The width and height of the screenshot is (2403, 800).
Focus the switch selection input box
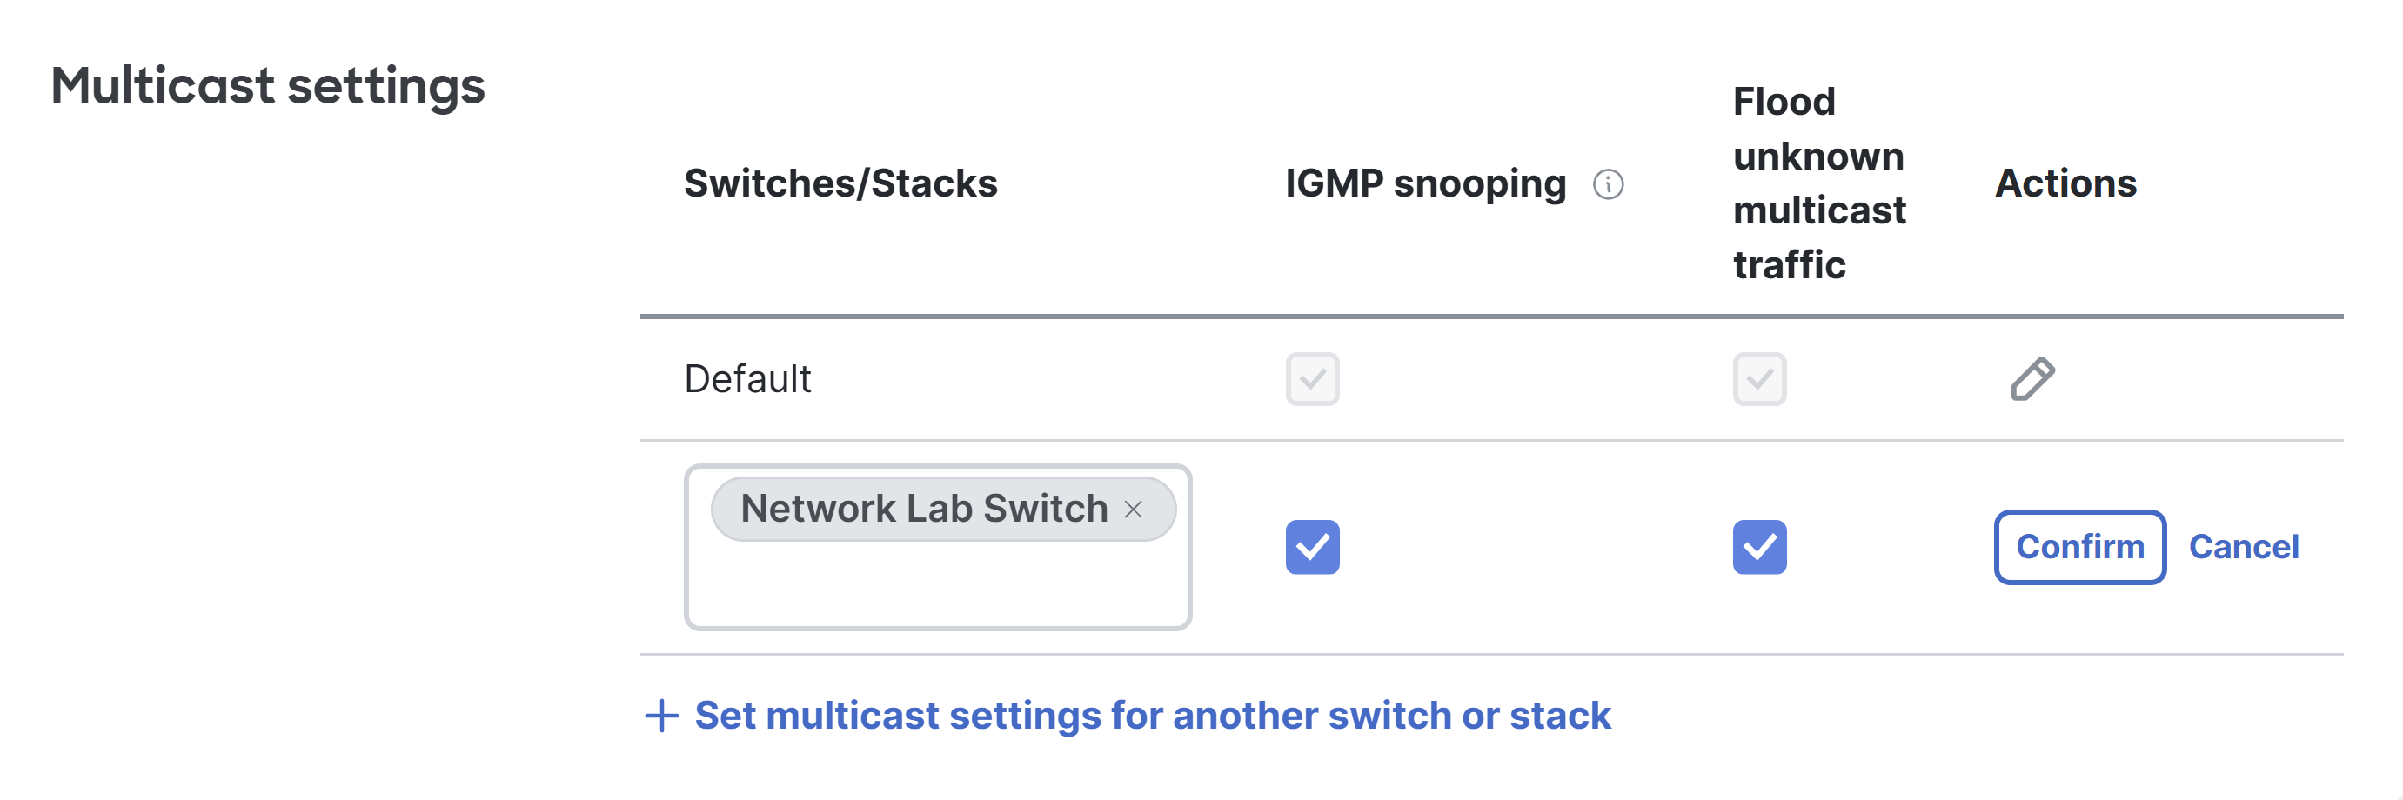tap(938, 546)
